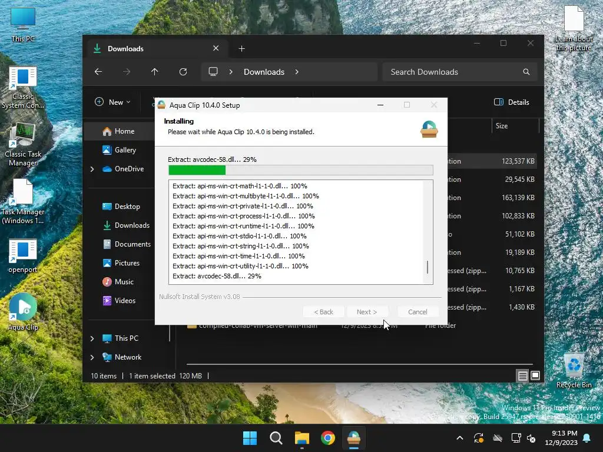Open This PC desktop icon
603x452 pixels.
(x=23, y=25)
